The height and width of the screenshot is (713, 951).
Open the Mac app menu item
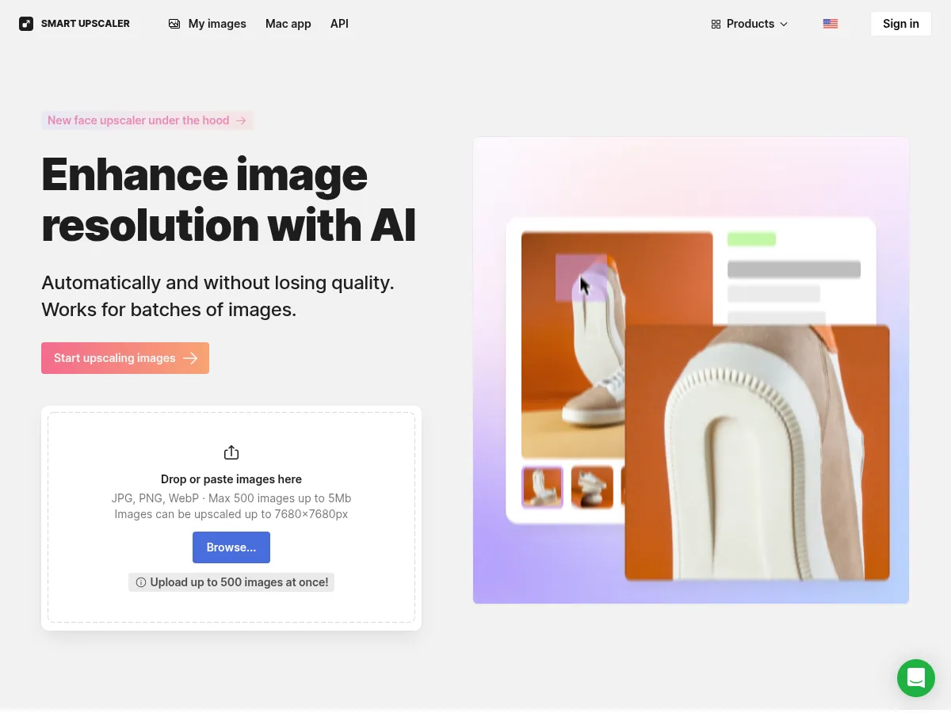tap(288, 24)
